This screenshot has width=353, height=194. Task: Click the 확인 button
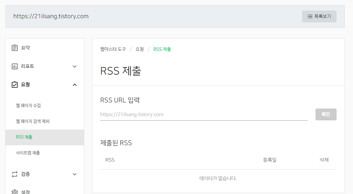(326, 114)
